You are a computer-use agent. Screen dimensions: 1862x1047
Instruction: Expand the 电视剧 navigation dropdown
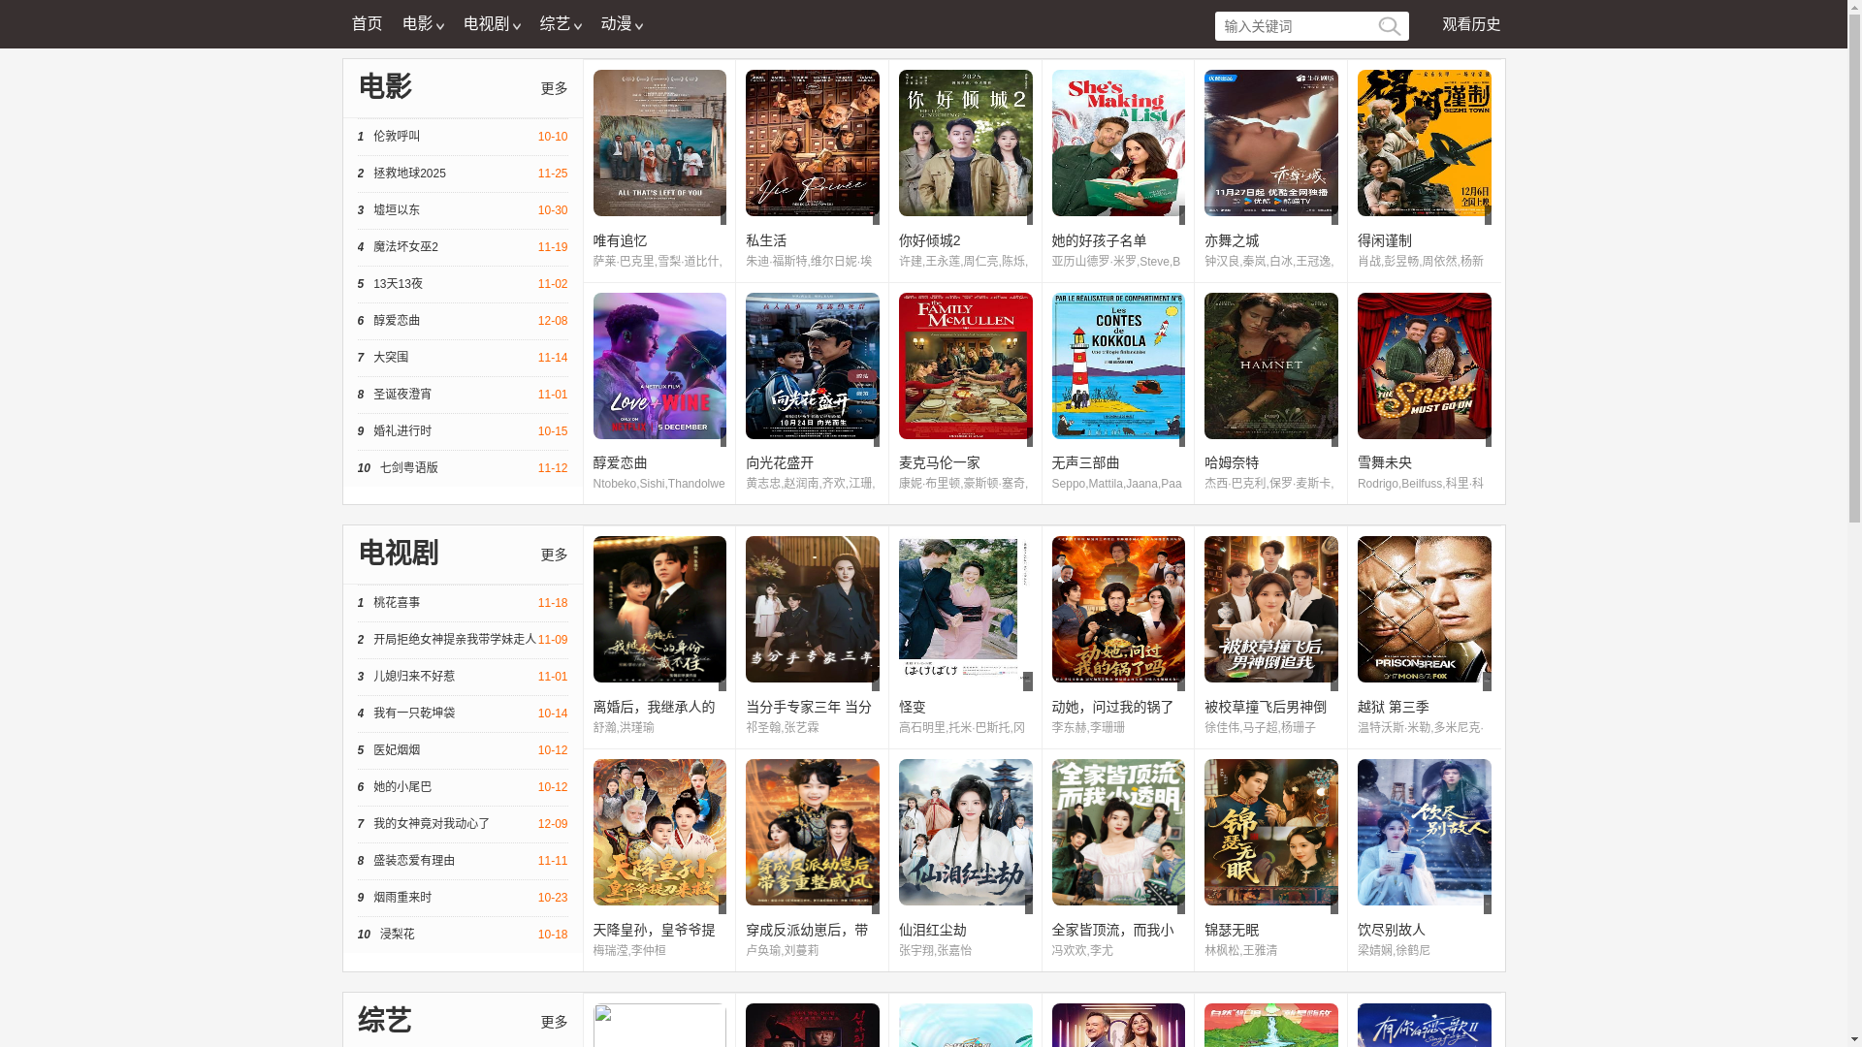coord(491,24)
